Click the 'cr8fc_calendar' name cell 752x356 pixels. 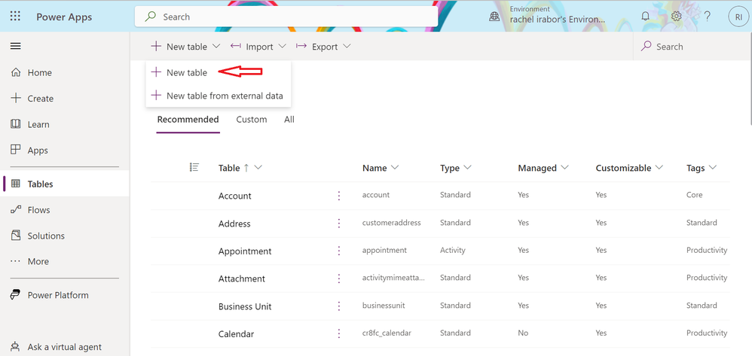pyautogui.click(x=387, y=333)
